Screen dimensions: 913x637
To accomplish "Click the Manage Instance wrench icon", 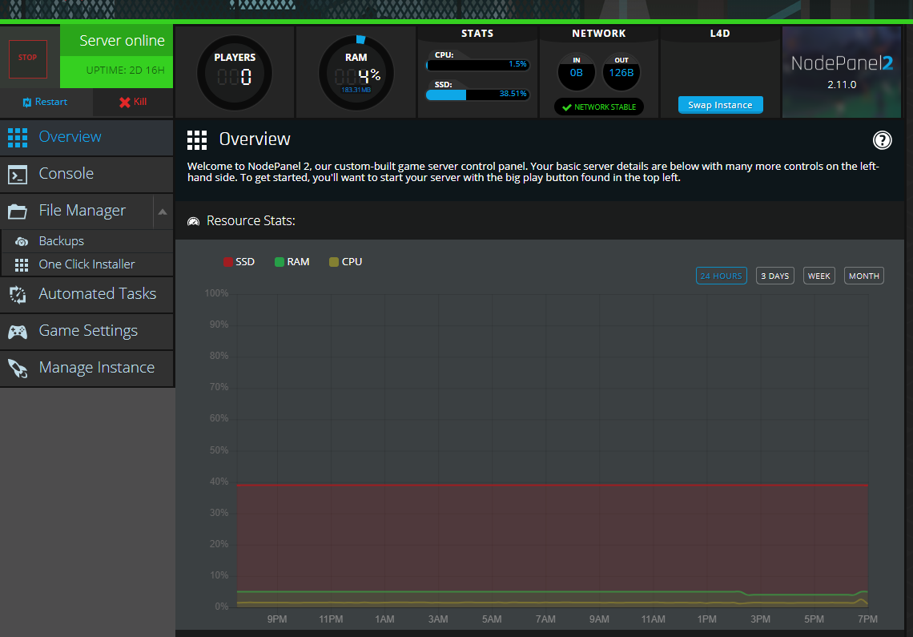I will [18, 368].
